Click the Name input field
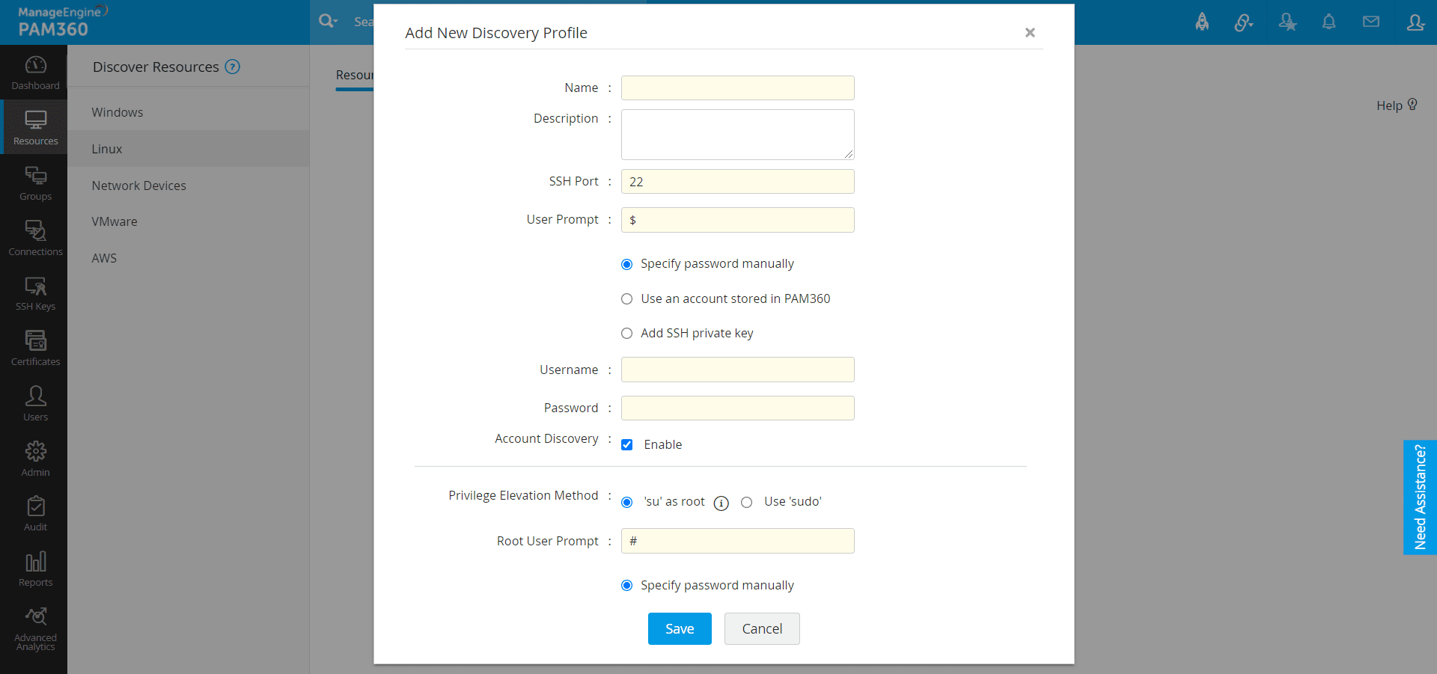The image size is (1437, 674). pyautogui.click(x=737, y=88)
